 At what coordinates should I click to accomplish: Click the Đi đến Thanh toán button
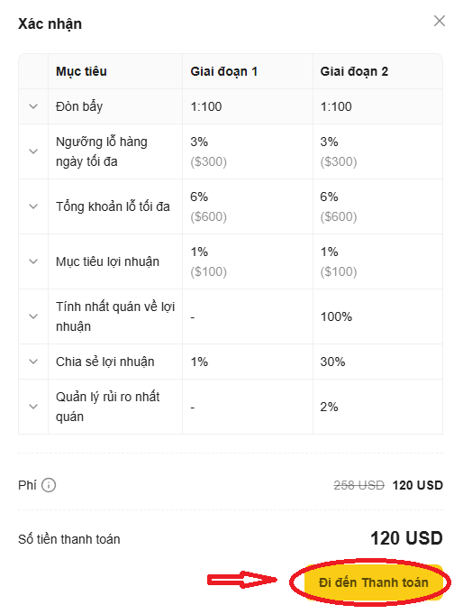[x=374, y=582]
